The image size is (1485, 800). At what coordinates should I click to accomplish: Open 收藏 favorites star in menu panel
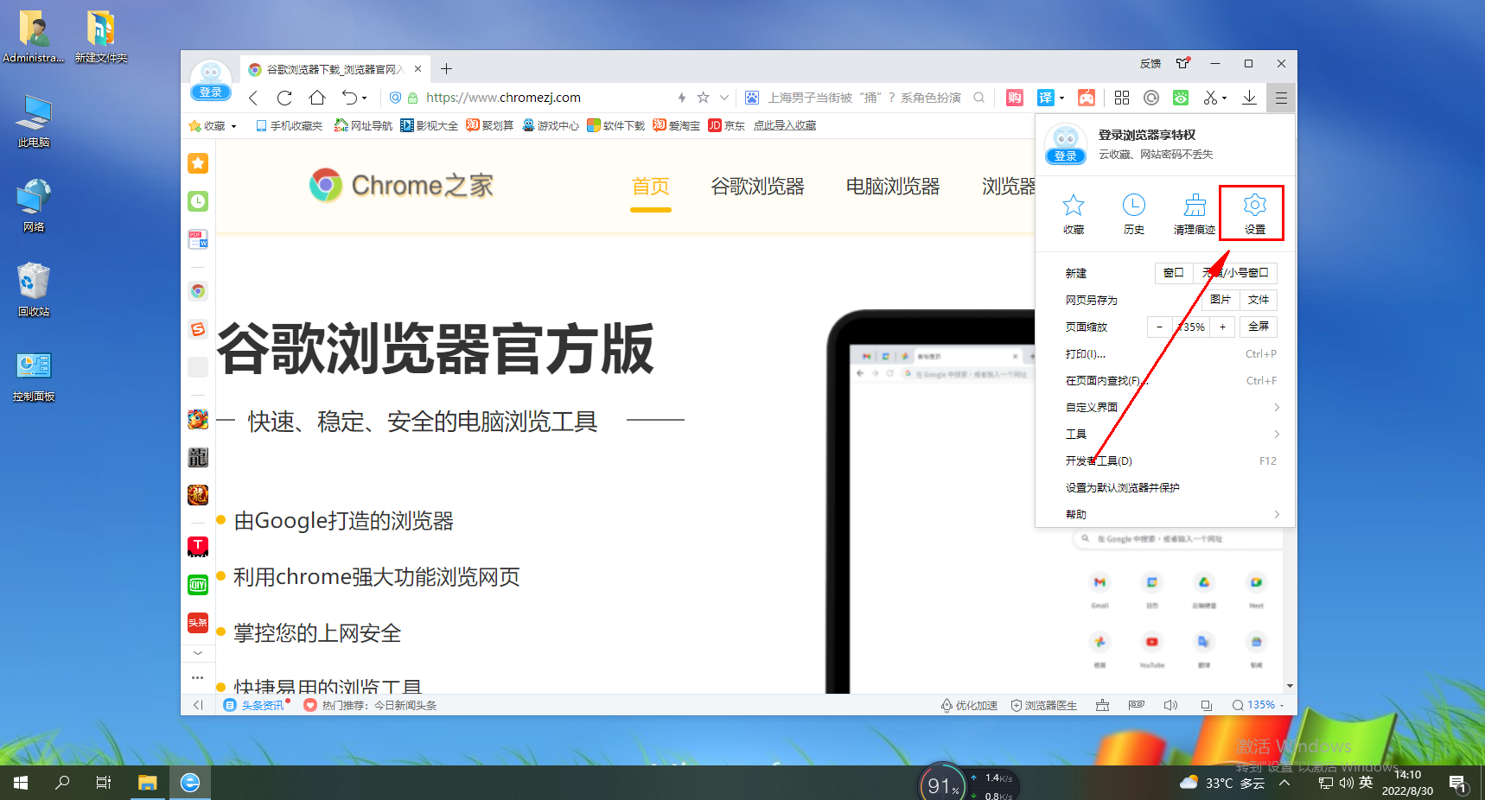coord(1074,213)
